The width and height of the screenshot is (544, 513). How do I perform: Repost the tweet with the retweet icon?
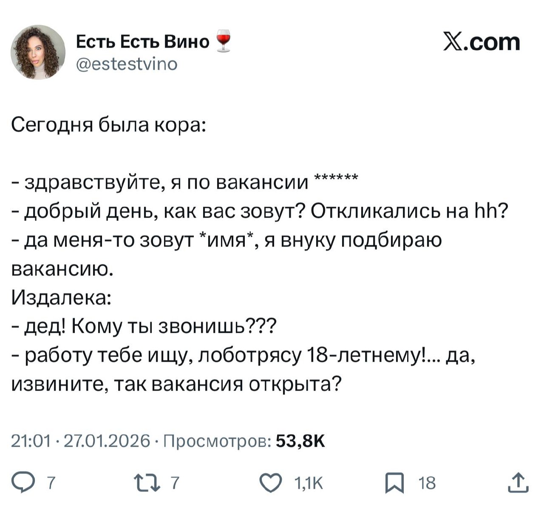tap(144, 483)
